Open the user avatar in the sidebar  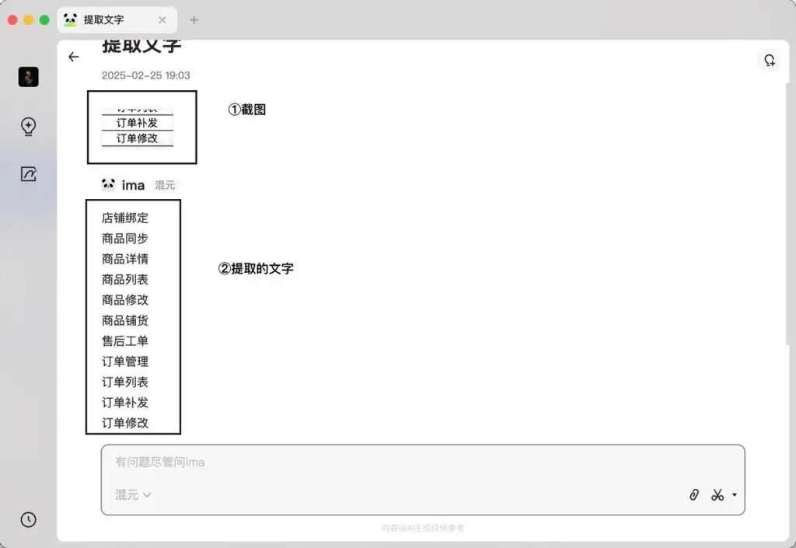pos(28,76)
